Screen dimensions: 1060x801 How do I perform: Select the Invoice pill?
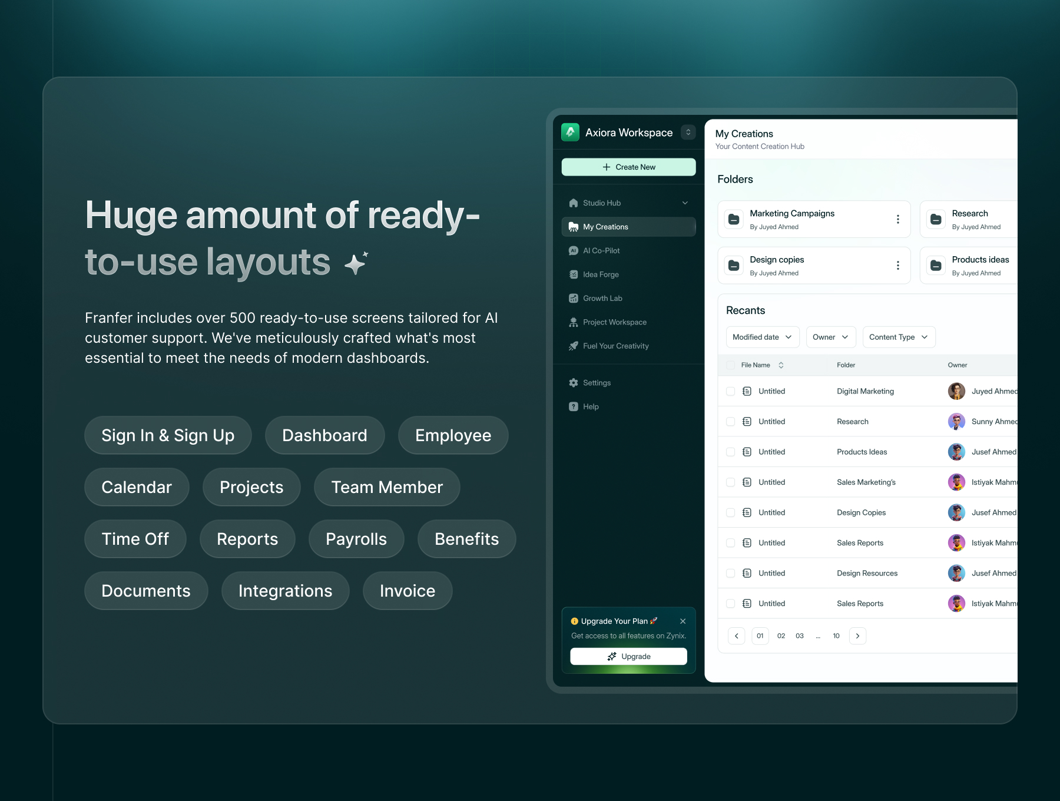(x=408, y=591)
